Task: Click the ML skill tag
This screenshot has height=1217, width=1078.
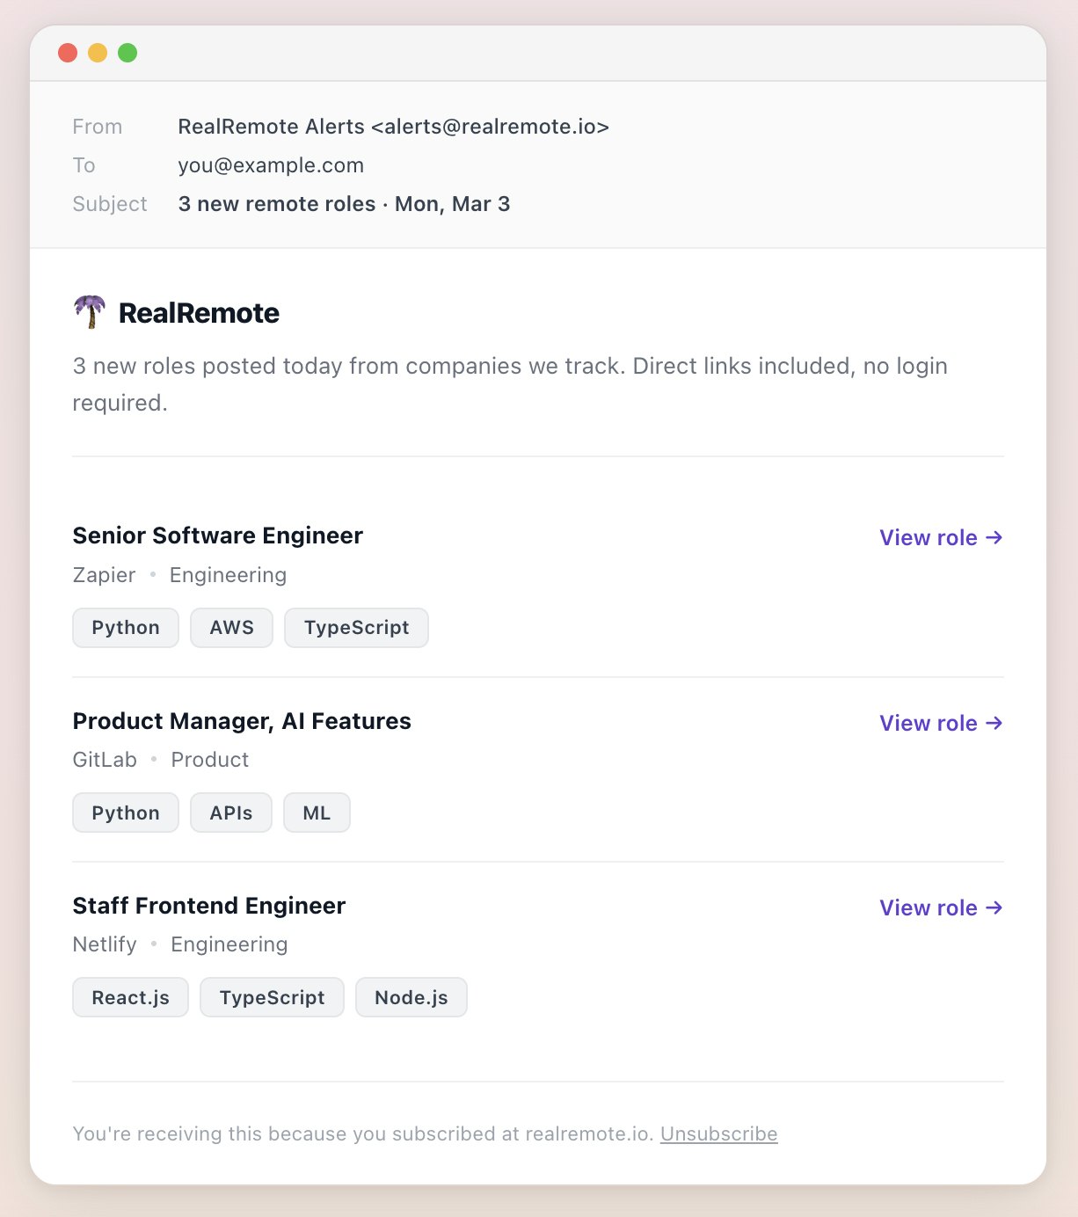Action: pyautogui.click(x=317, y=813)
